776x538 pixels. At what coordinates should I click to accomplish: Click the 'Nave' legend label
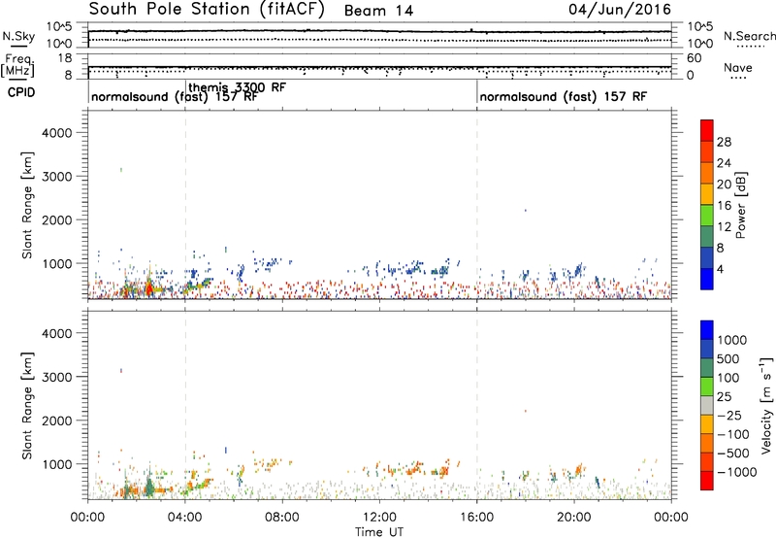[738, 67]
